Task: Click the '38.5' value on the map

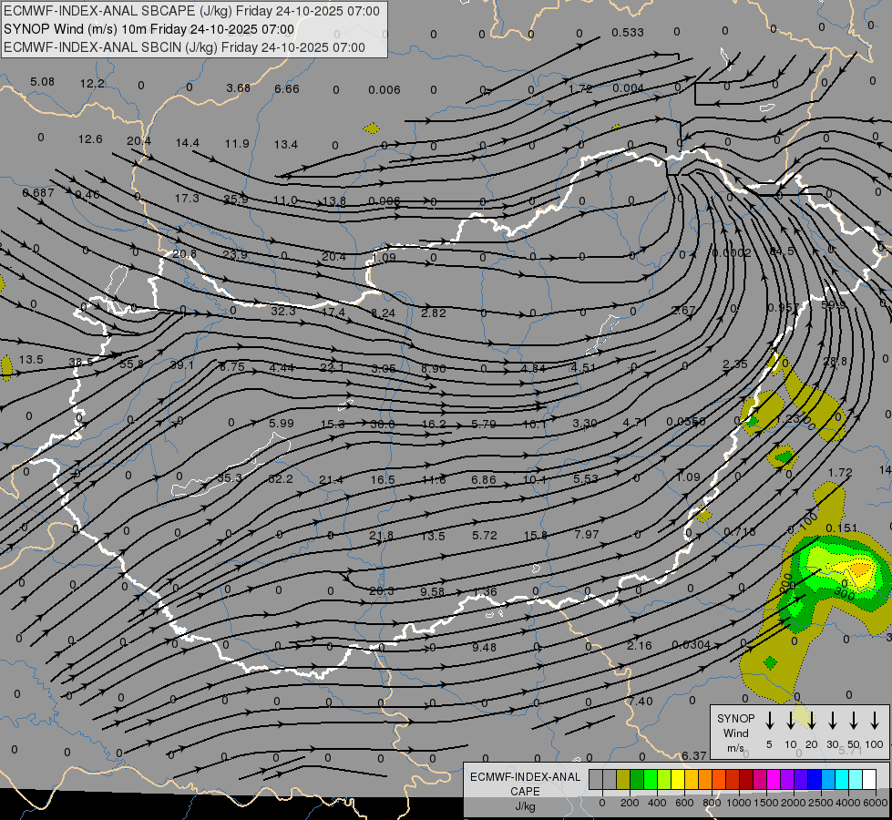Action: [x=81, y=362]
